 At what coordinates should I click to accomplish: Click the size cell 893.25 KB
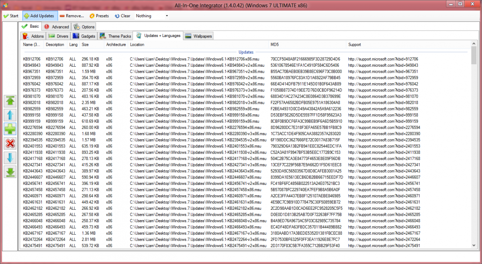point(90,153)
